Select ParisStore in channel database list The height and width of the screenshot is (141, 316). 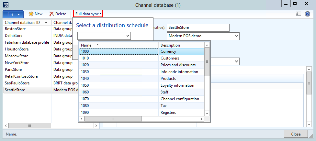27,70
